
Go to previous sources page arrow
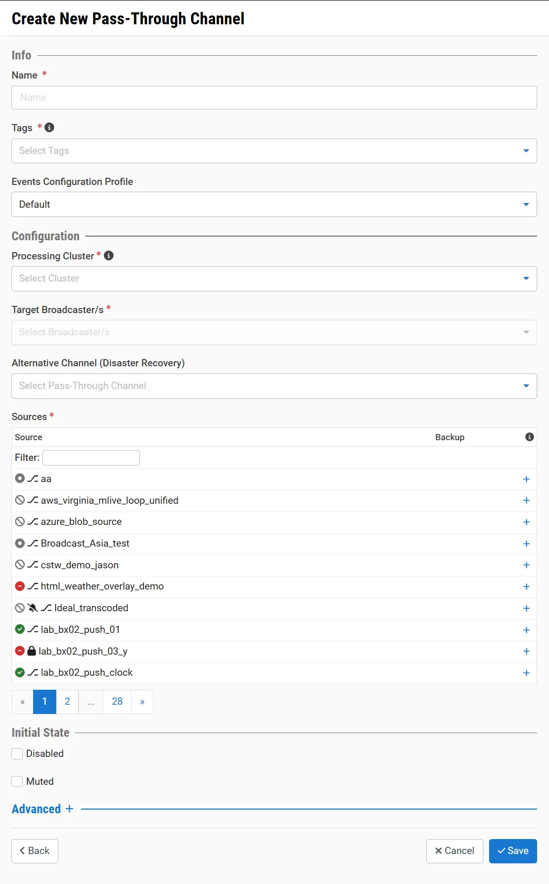[22, 702]
